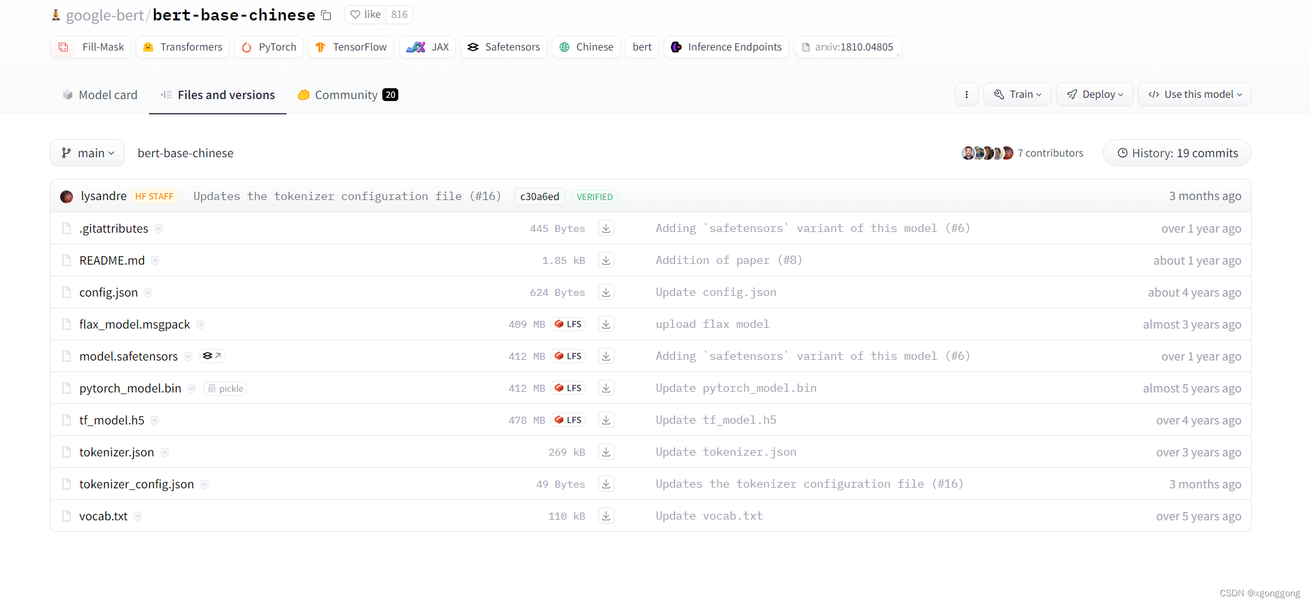Open the Chinese language tag
The image size is (1310, 604).
coord(586,47)
